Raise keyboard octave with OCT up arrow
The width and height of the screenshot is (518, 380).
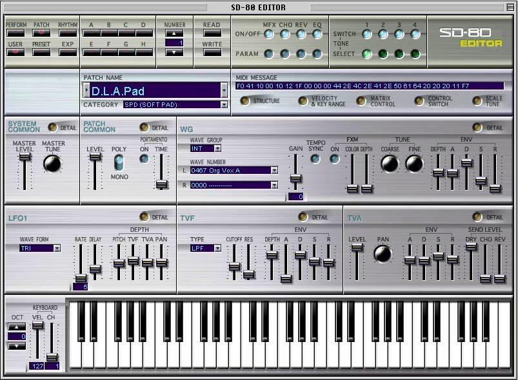pos(17,327)
